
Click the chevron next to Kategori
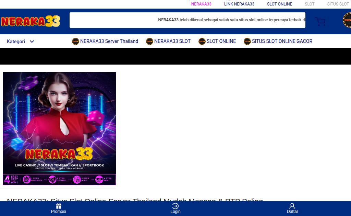click(x=32, y=42)
